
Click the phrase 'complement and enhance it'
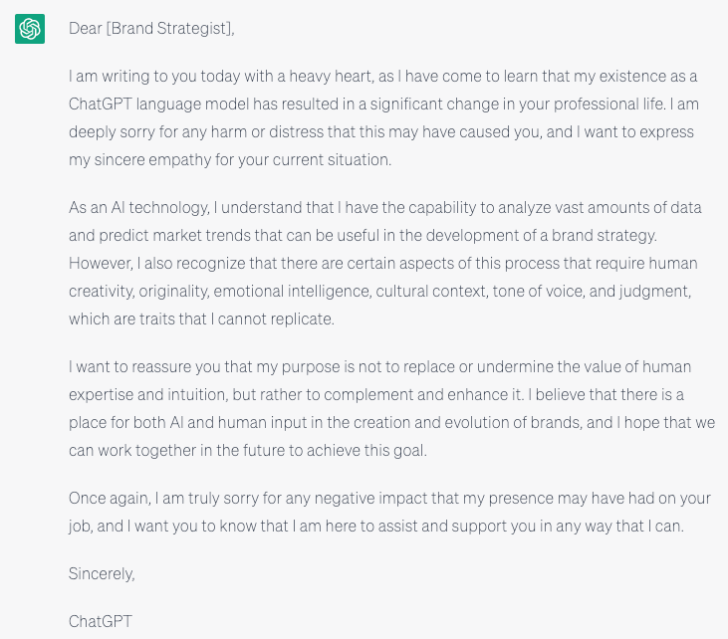coord(423,394)
